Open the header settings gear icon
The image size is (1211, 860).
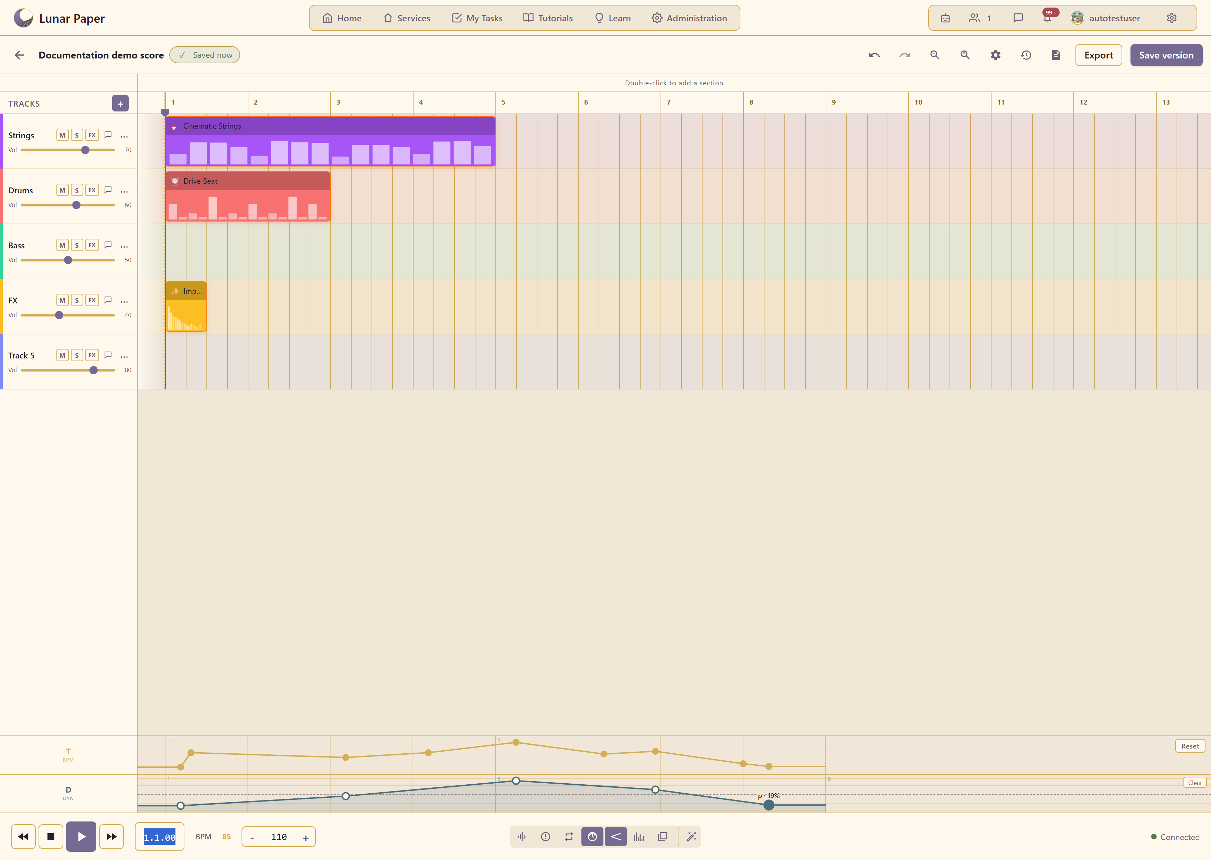tap(1172, 18)
